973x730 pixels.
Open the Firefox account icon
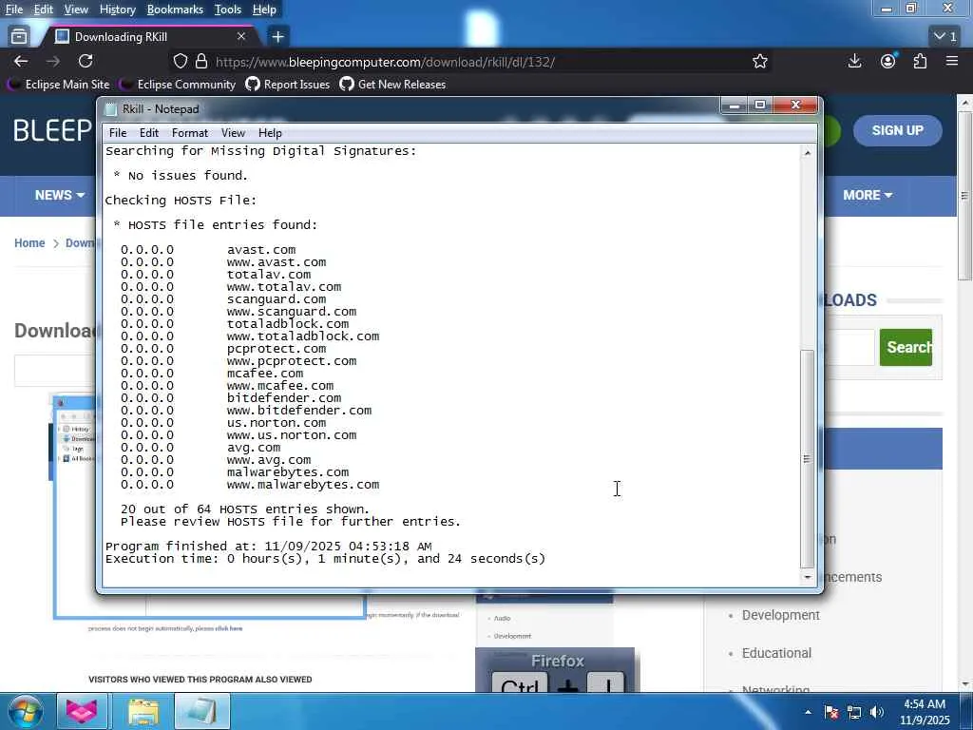click(888, 61)
